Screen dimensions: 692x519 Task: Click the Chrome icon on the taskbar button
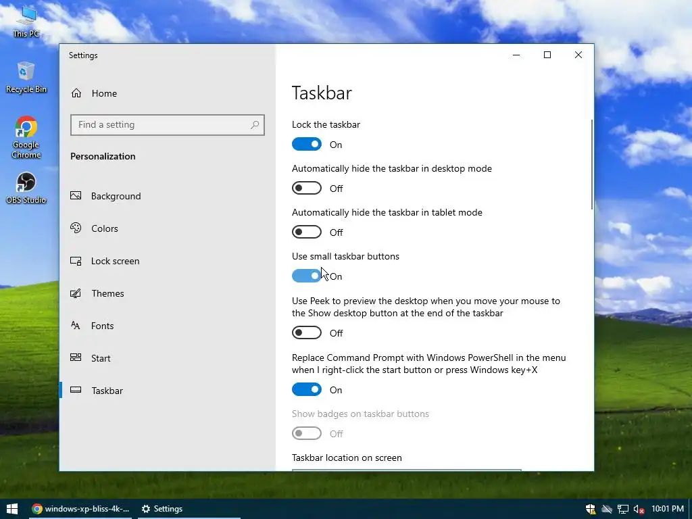[x=37, y=509]
